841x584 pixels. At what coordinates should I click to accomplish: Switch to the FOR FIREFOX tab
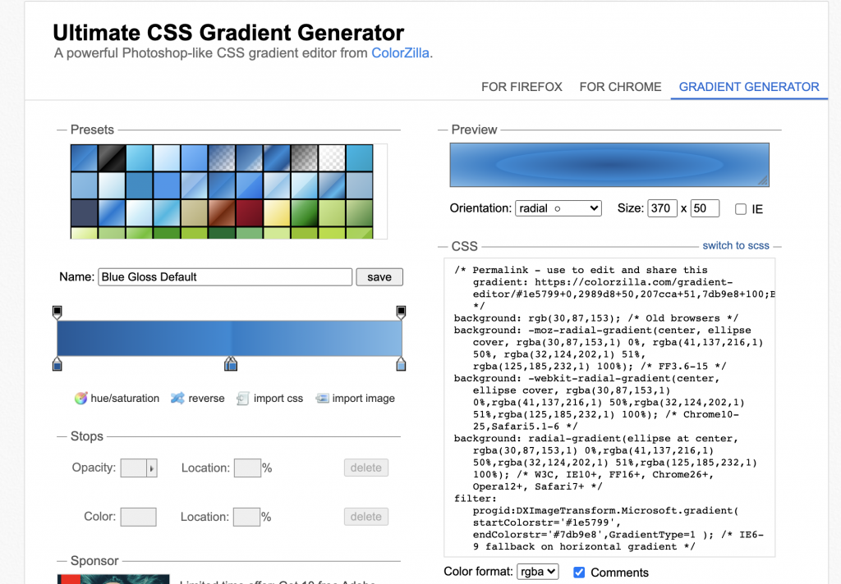522,87
